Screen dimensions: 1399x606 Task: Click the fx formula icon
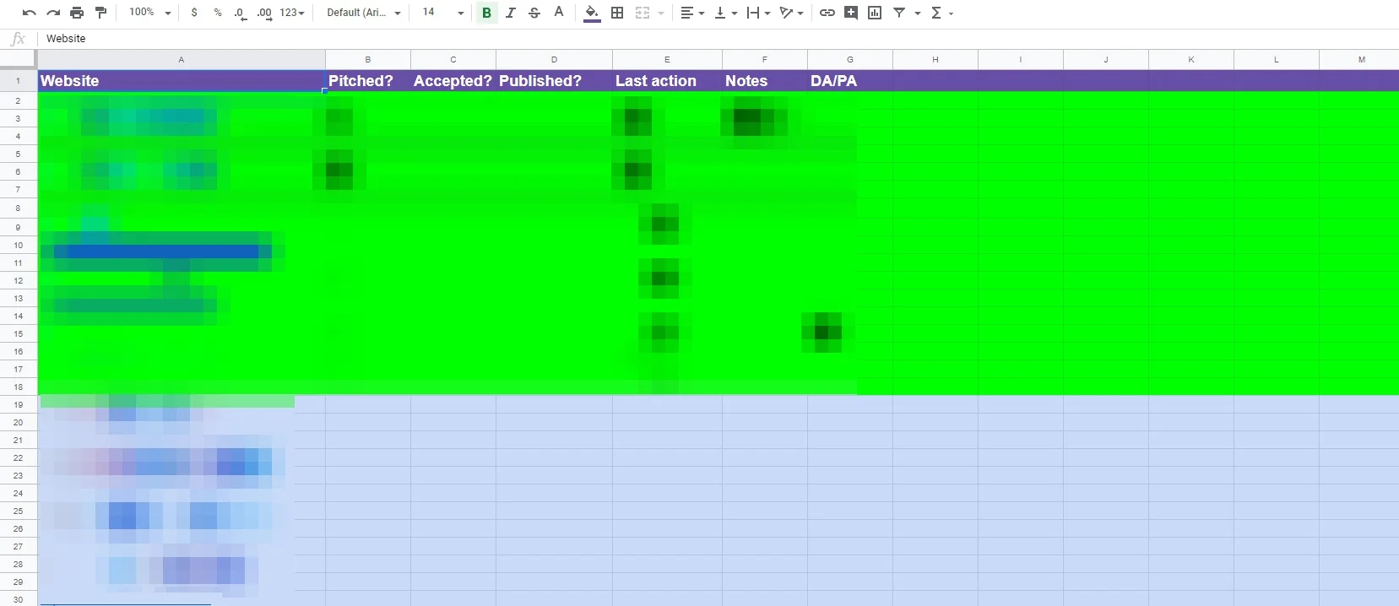coord(18,39)
